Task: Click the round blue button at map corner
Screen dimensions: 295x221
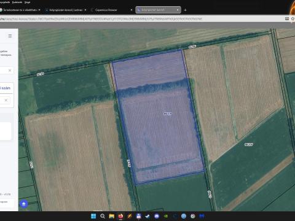Action: click(x=24, y=204)
